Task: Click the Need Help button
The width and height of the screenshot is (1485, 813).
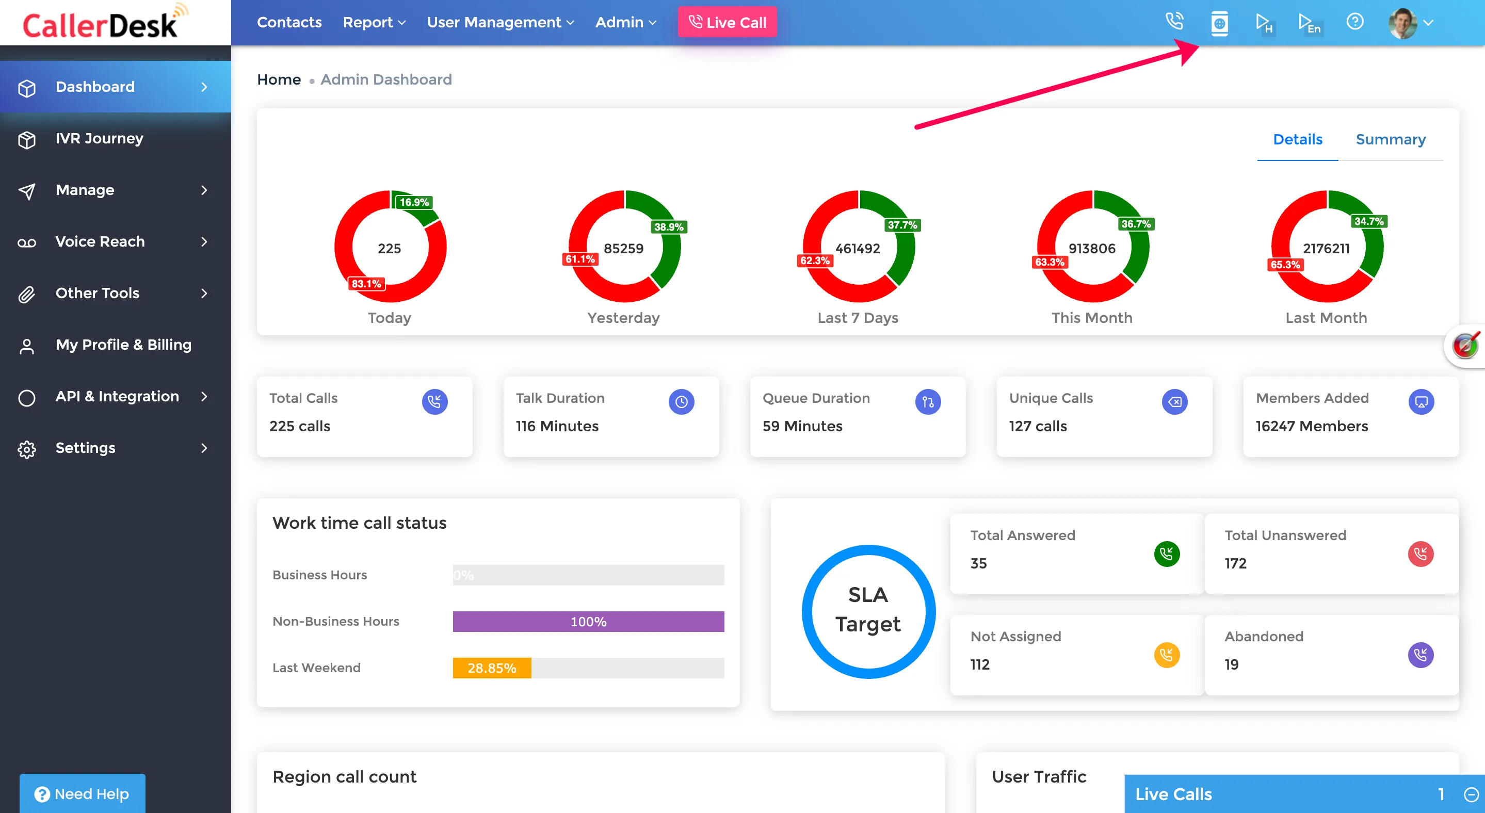Action: (83, 793)
